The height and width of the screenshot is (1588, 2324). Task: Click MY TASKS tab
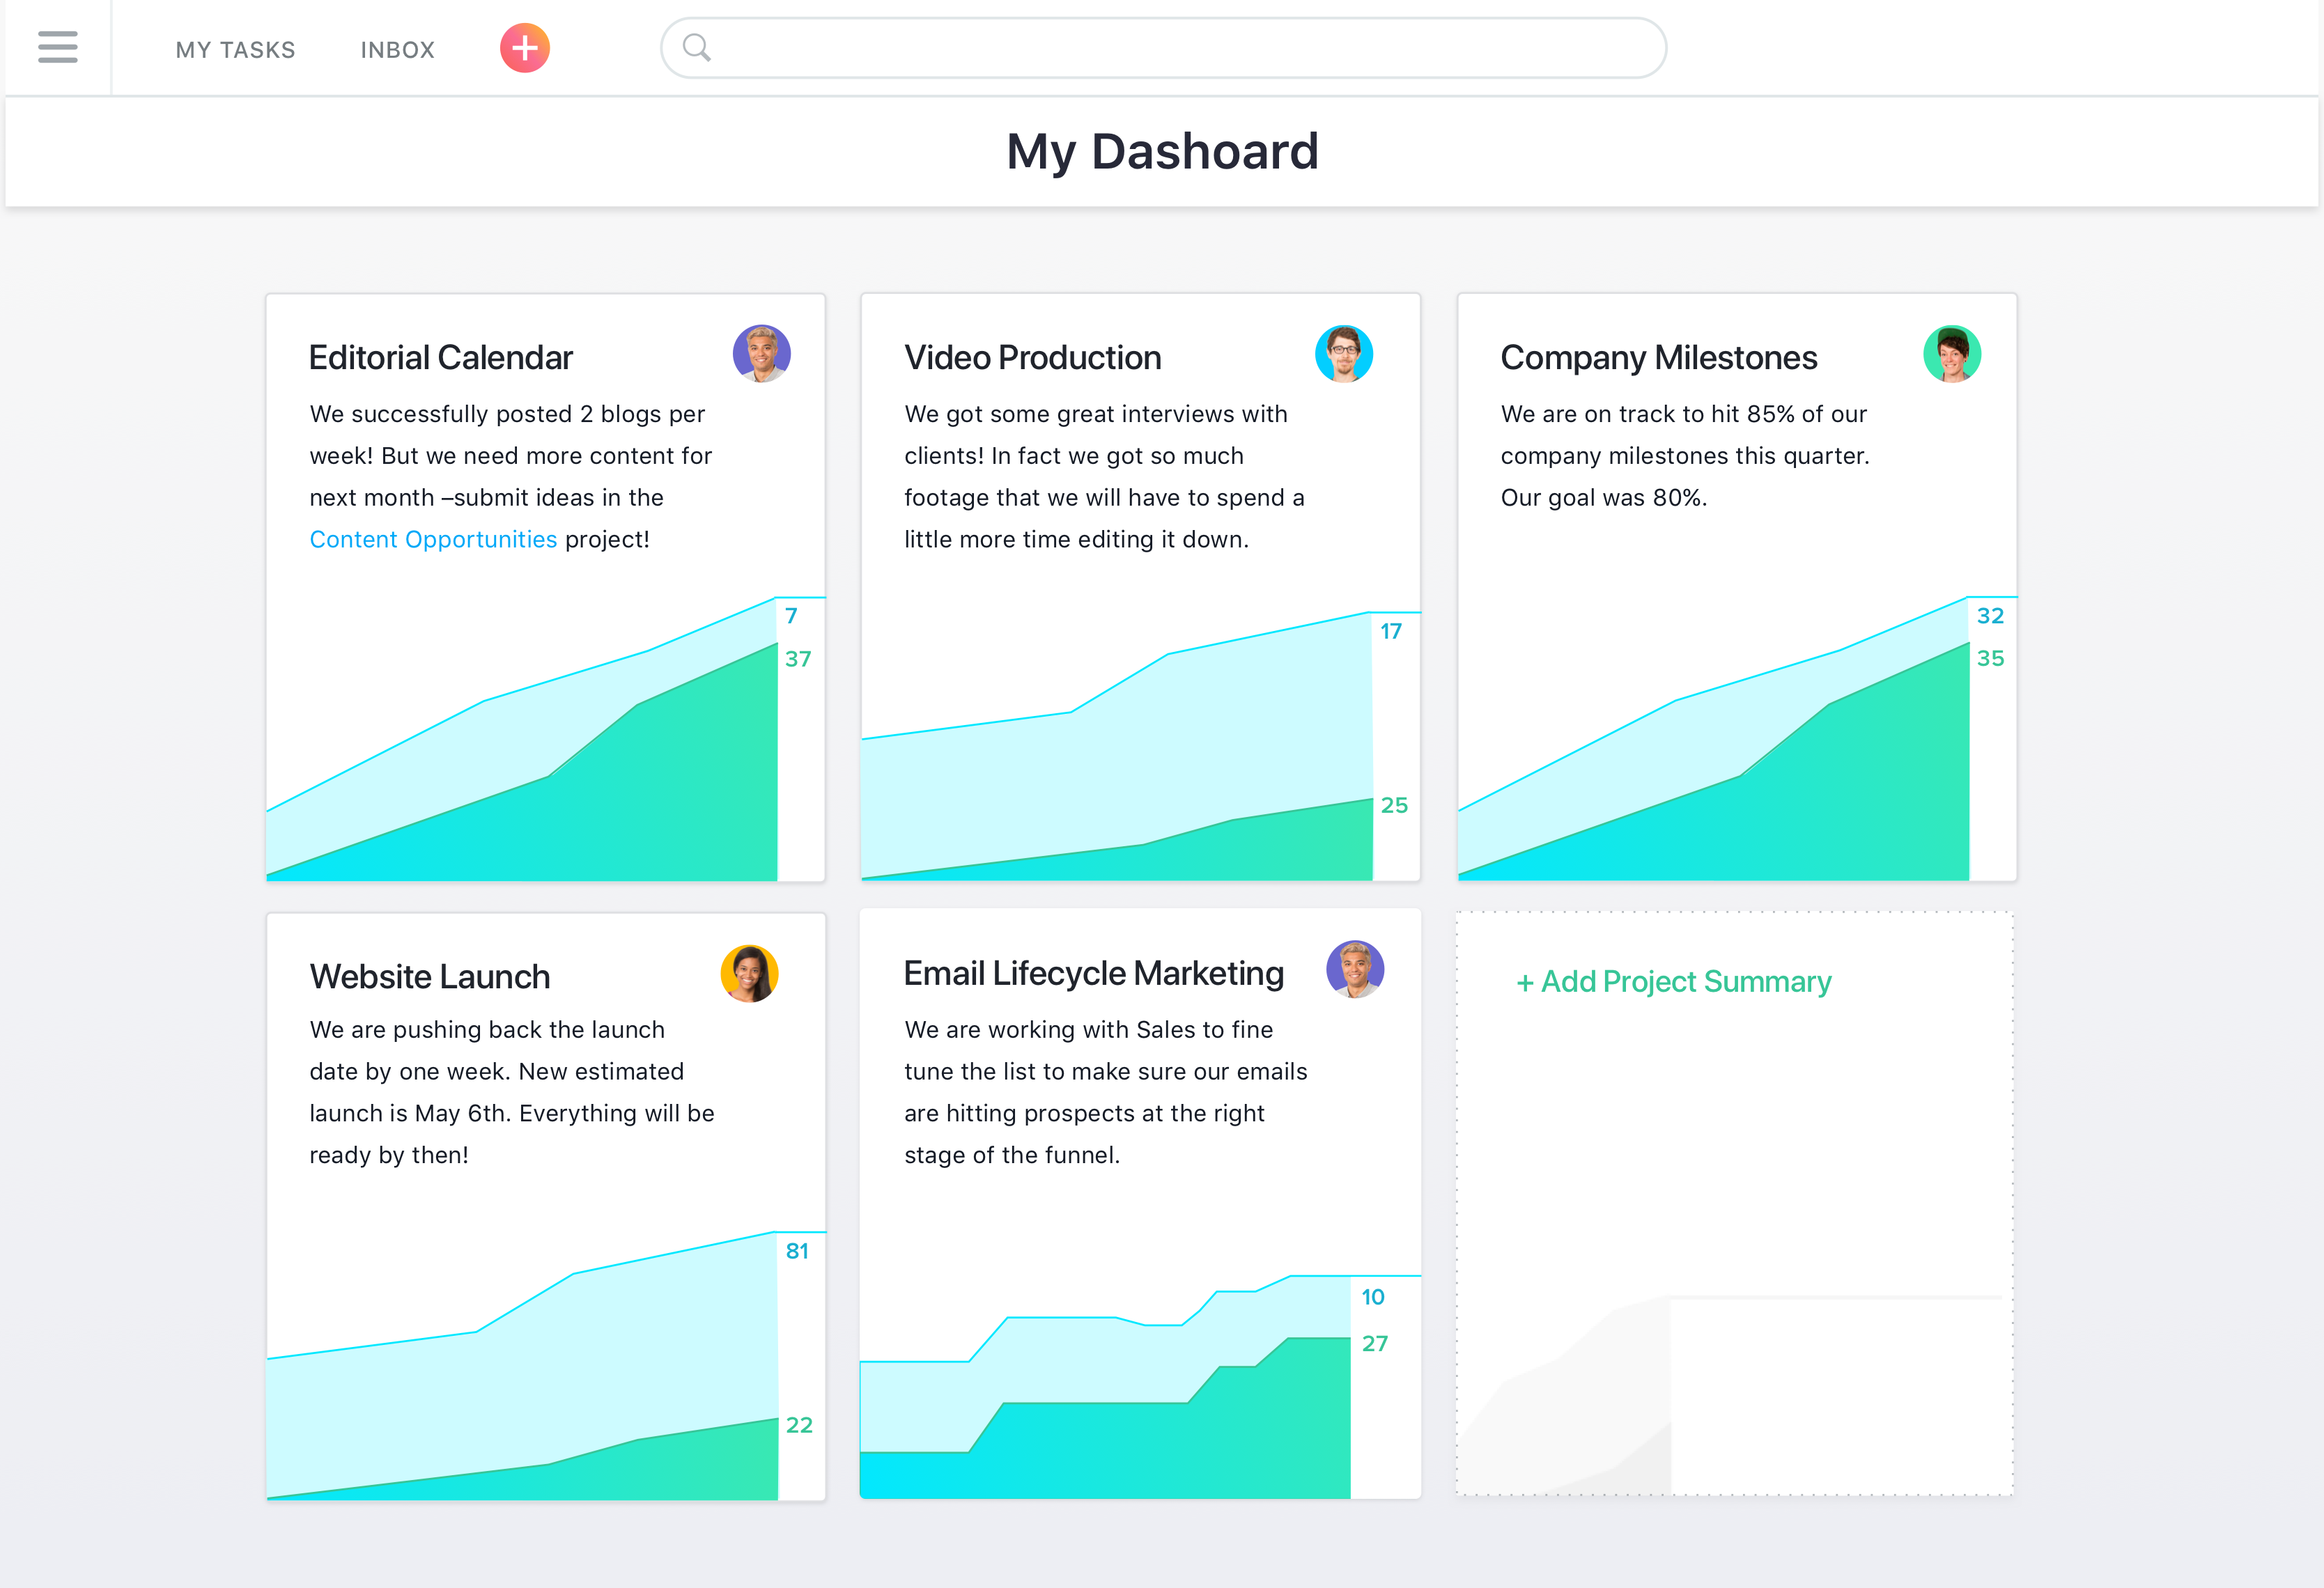click(x=235, y=46)
